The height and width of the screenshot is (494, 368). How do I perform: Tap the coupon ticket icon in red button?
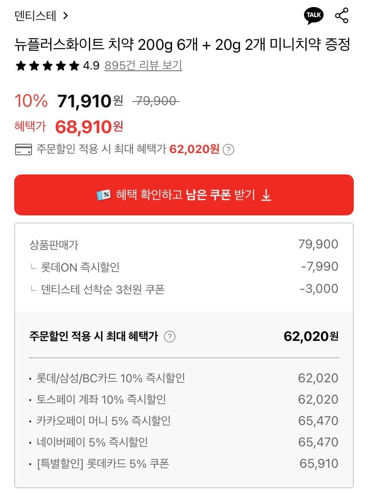click(103, 195)
